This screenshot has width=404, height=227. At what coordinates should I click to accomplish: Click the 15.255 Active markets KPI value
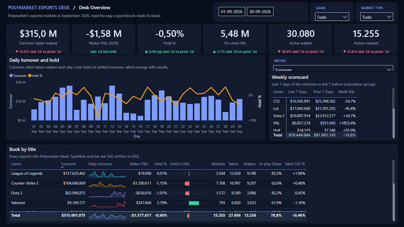pyautogui.click(x=366, y=34)
